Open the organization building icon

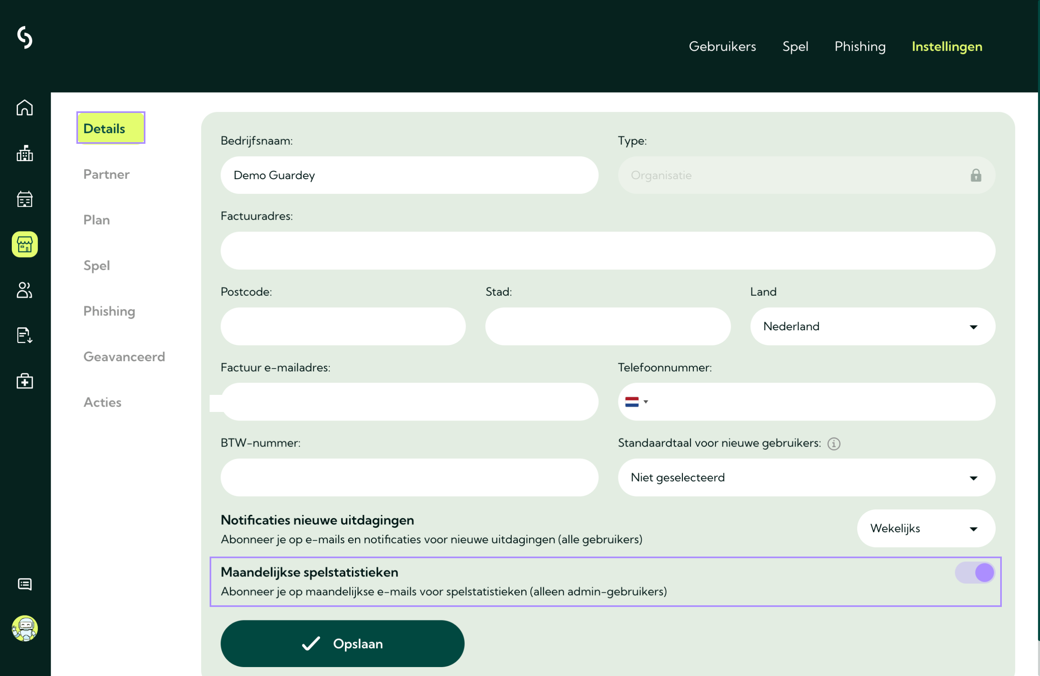[x=24, y=154]
